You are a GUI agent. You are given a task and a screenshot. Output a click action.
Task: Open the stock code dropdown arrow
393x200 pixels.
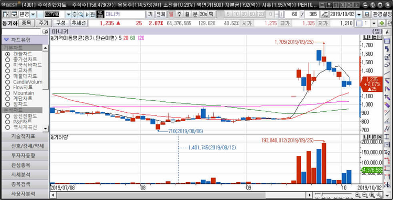pos(69,14)
